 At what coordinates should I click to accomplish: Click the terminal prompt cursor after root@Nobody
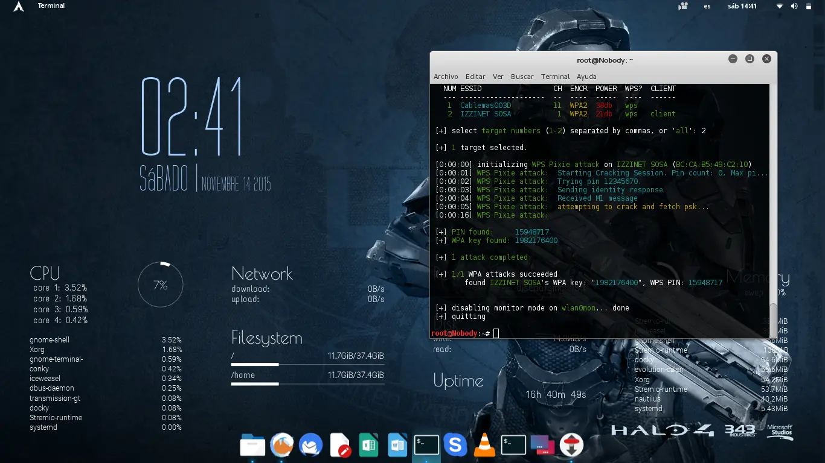[x=496, y=333]
